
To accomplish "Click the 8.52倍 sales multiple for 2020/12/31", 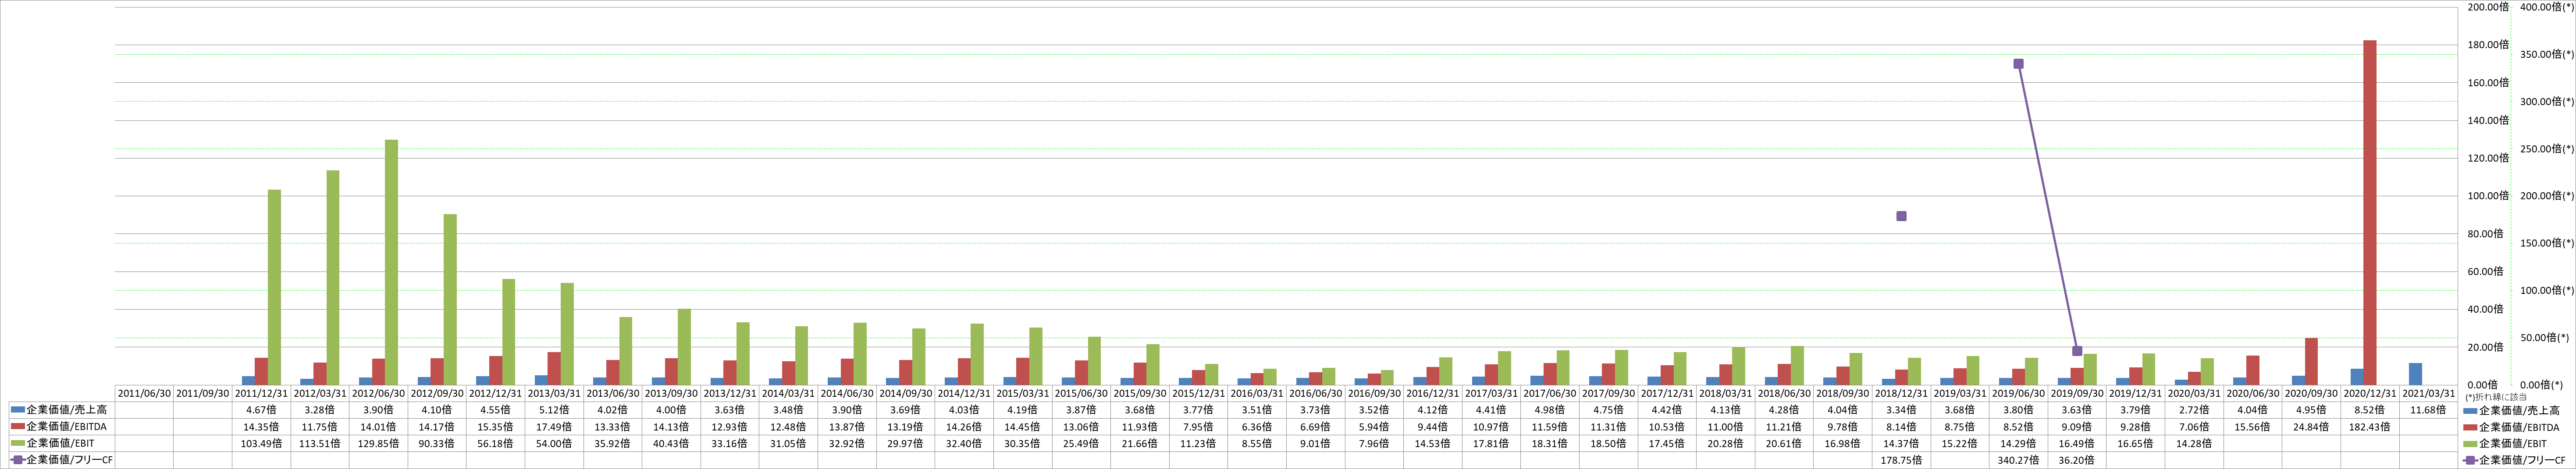I will point(2370,410).
